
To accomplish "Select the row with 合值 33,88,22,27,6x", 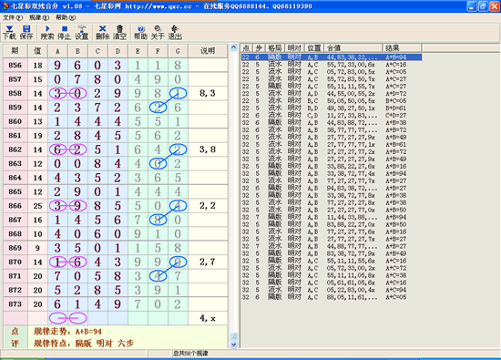I will click(x=332, y=166).
